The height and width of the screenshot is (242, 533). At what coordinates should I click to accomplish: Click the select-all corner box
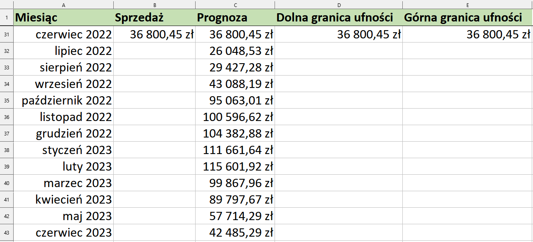point(7,5)
